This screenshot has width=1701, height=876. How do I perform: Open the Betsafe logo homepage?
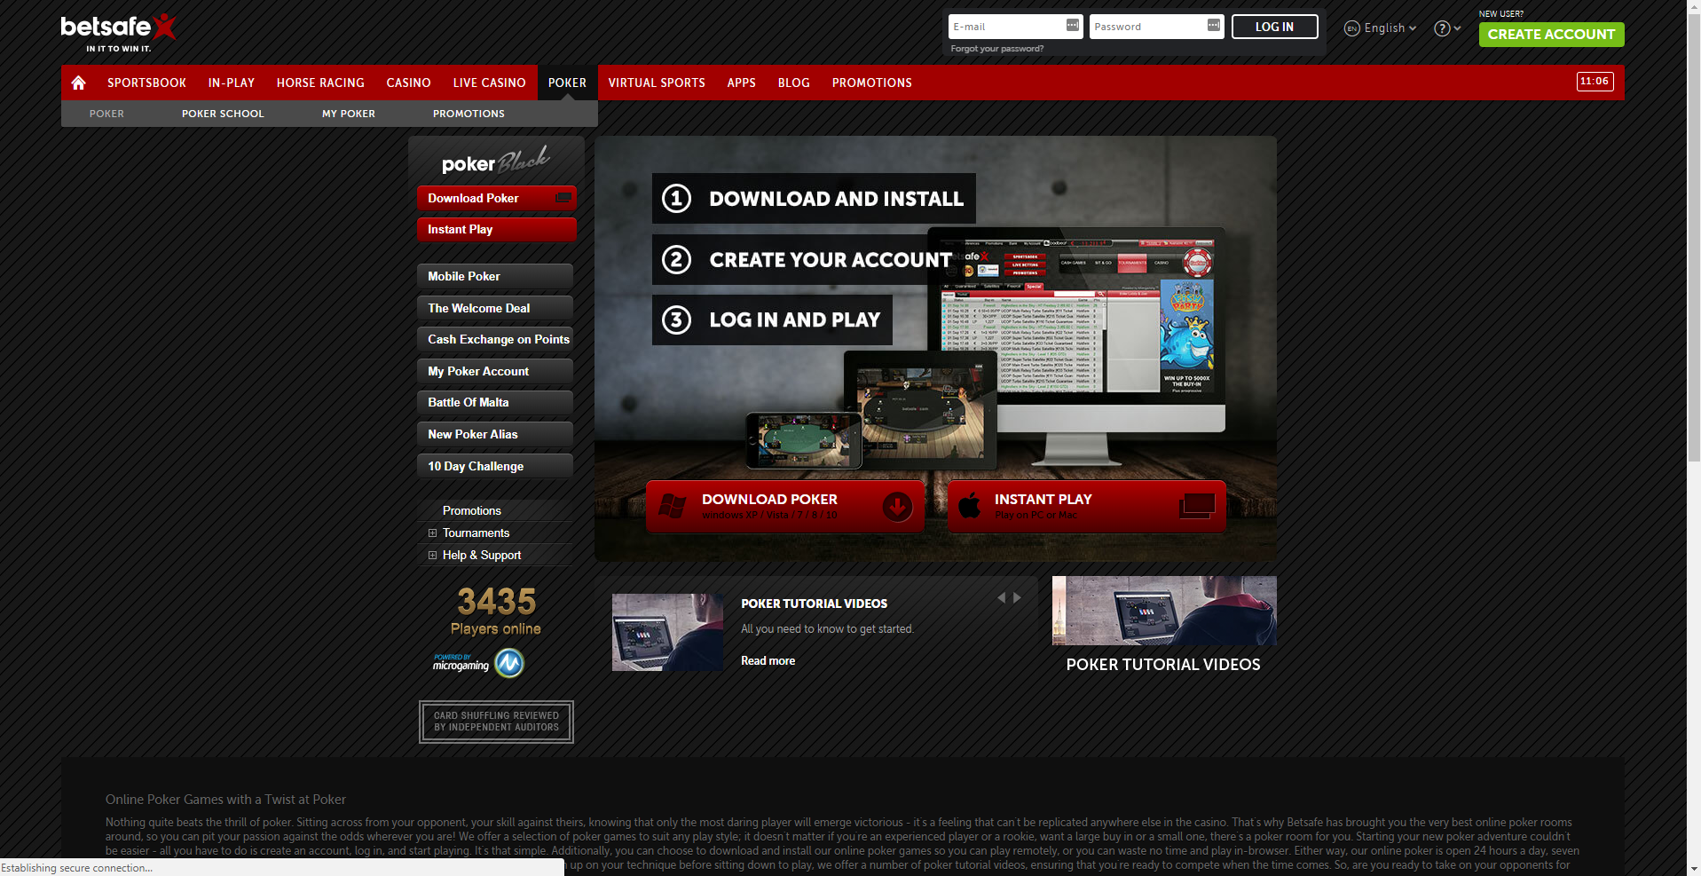(118, 33)
